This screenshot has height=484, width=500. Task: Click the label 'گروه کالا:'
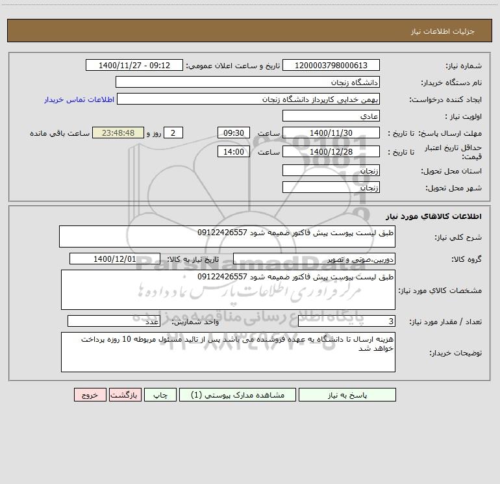[x=466, y=259]
